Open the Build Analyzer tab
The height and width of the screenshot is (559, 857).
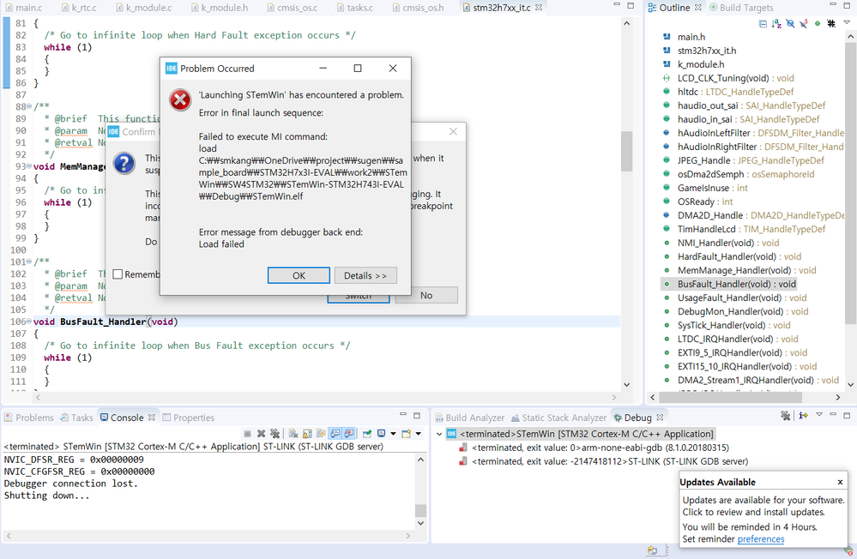coord(469,418)
